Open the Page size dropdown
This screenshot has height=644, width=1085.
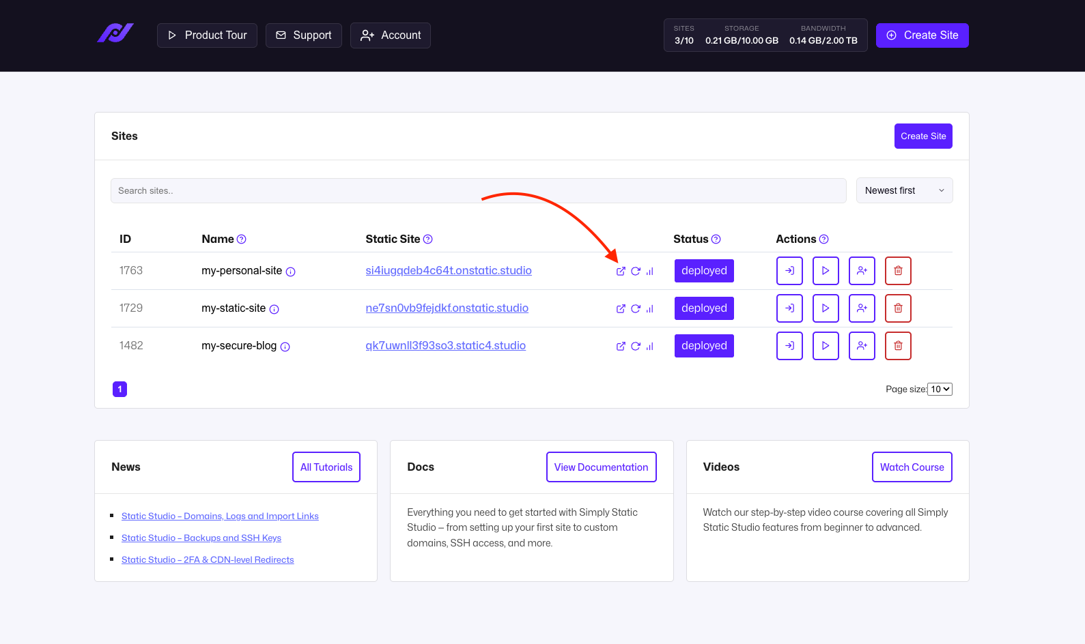(940, 389)
